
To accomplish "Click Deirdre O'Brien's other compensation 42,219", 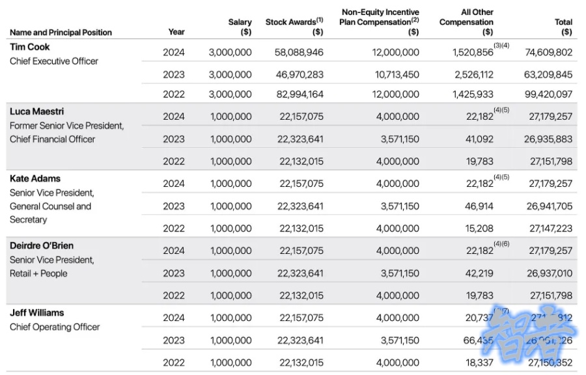I will click(x=479, y=273).
